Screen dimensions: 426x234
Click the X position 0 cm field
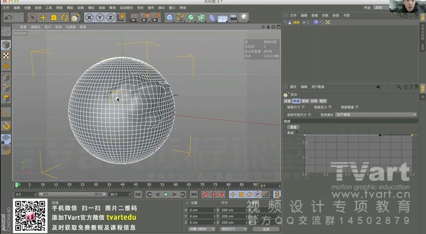[202, 210]
